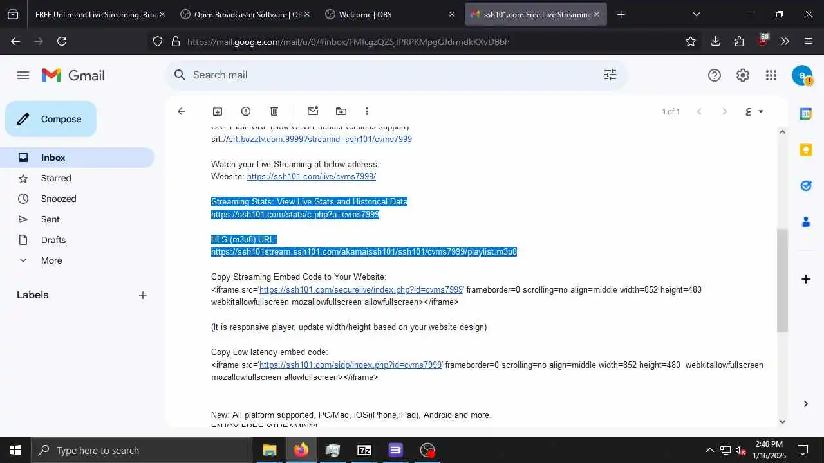Open Google Tasks side panel

coord(806,186)
